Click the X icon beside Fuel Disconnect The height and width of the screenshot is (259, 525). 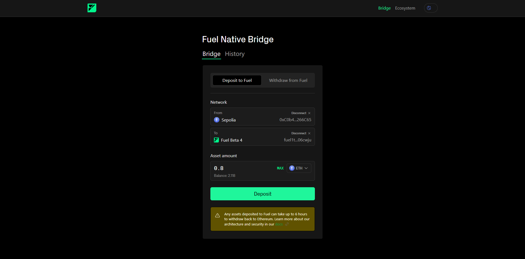tap(309, 133)
